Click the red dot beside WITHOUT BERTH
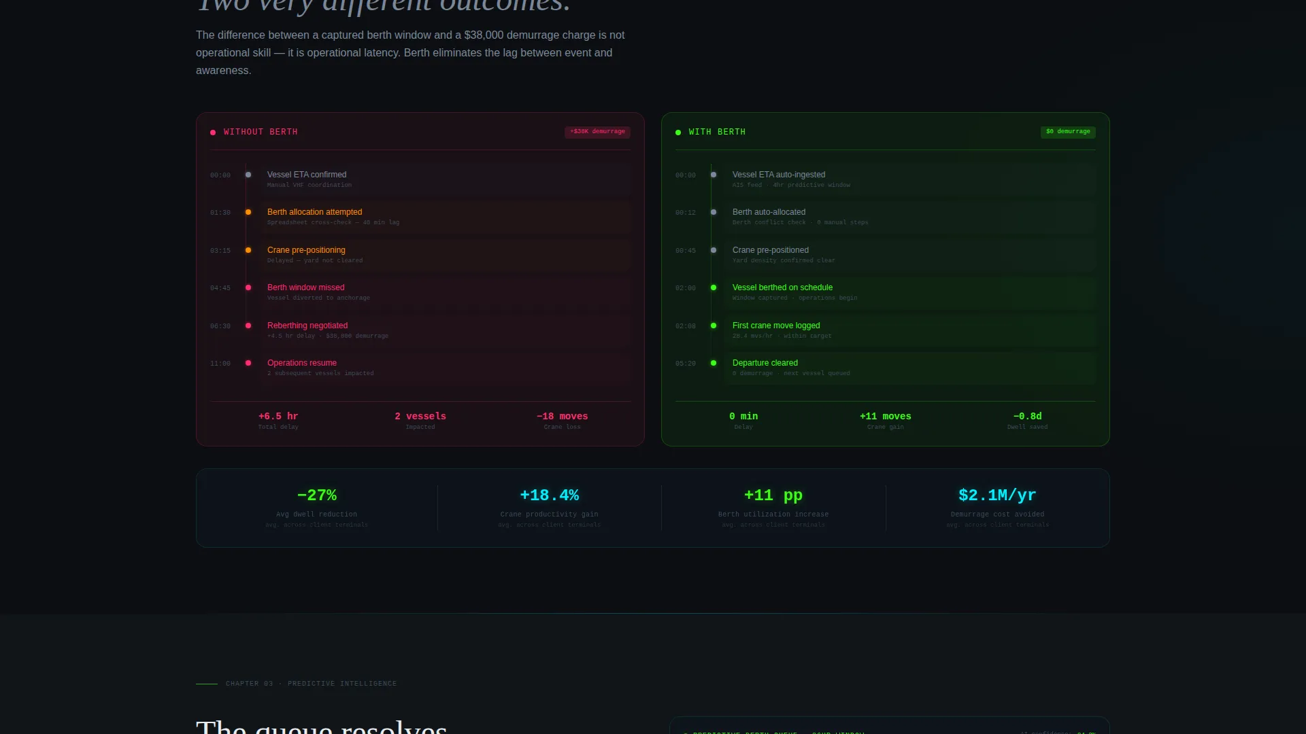 point(213,133)
